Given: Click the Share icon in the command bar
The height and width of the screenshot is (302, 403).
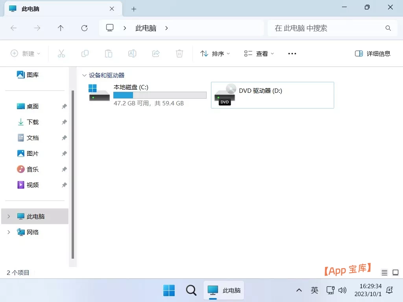Looking at the screenshot, I should coord(155,53).
